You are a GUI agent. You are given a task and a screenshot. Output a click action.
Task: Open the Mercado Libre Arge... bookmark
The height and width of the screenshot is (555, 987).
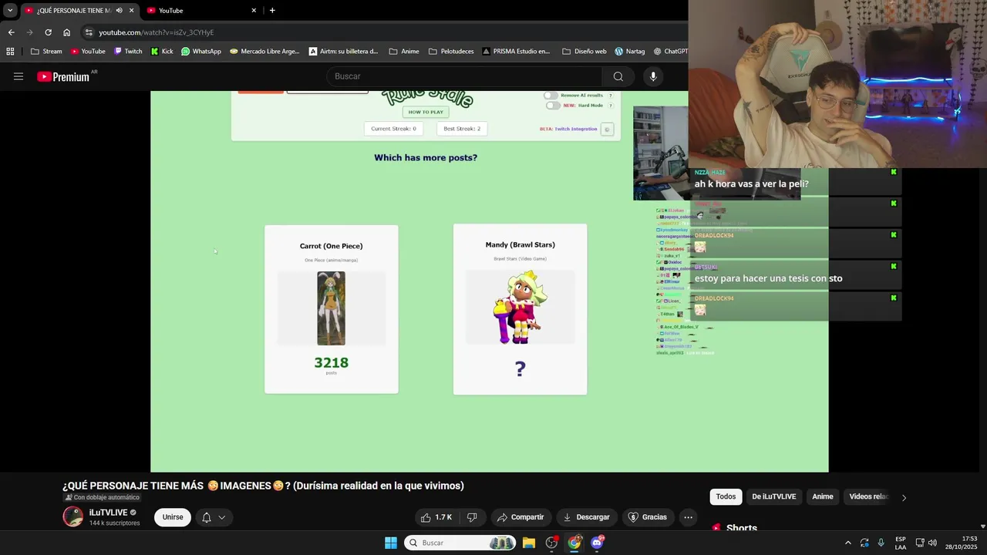coord(264,52)
